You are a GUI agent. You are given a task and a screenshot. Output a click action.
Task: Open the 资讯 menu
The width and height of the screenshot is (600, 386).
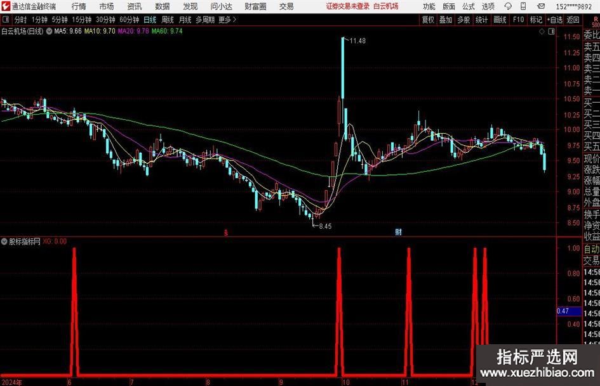coord(135,6)
